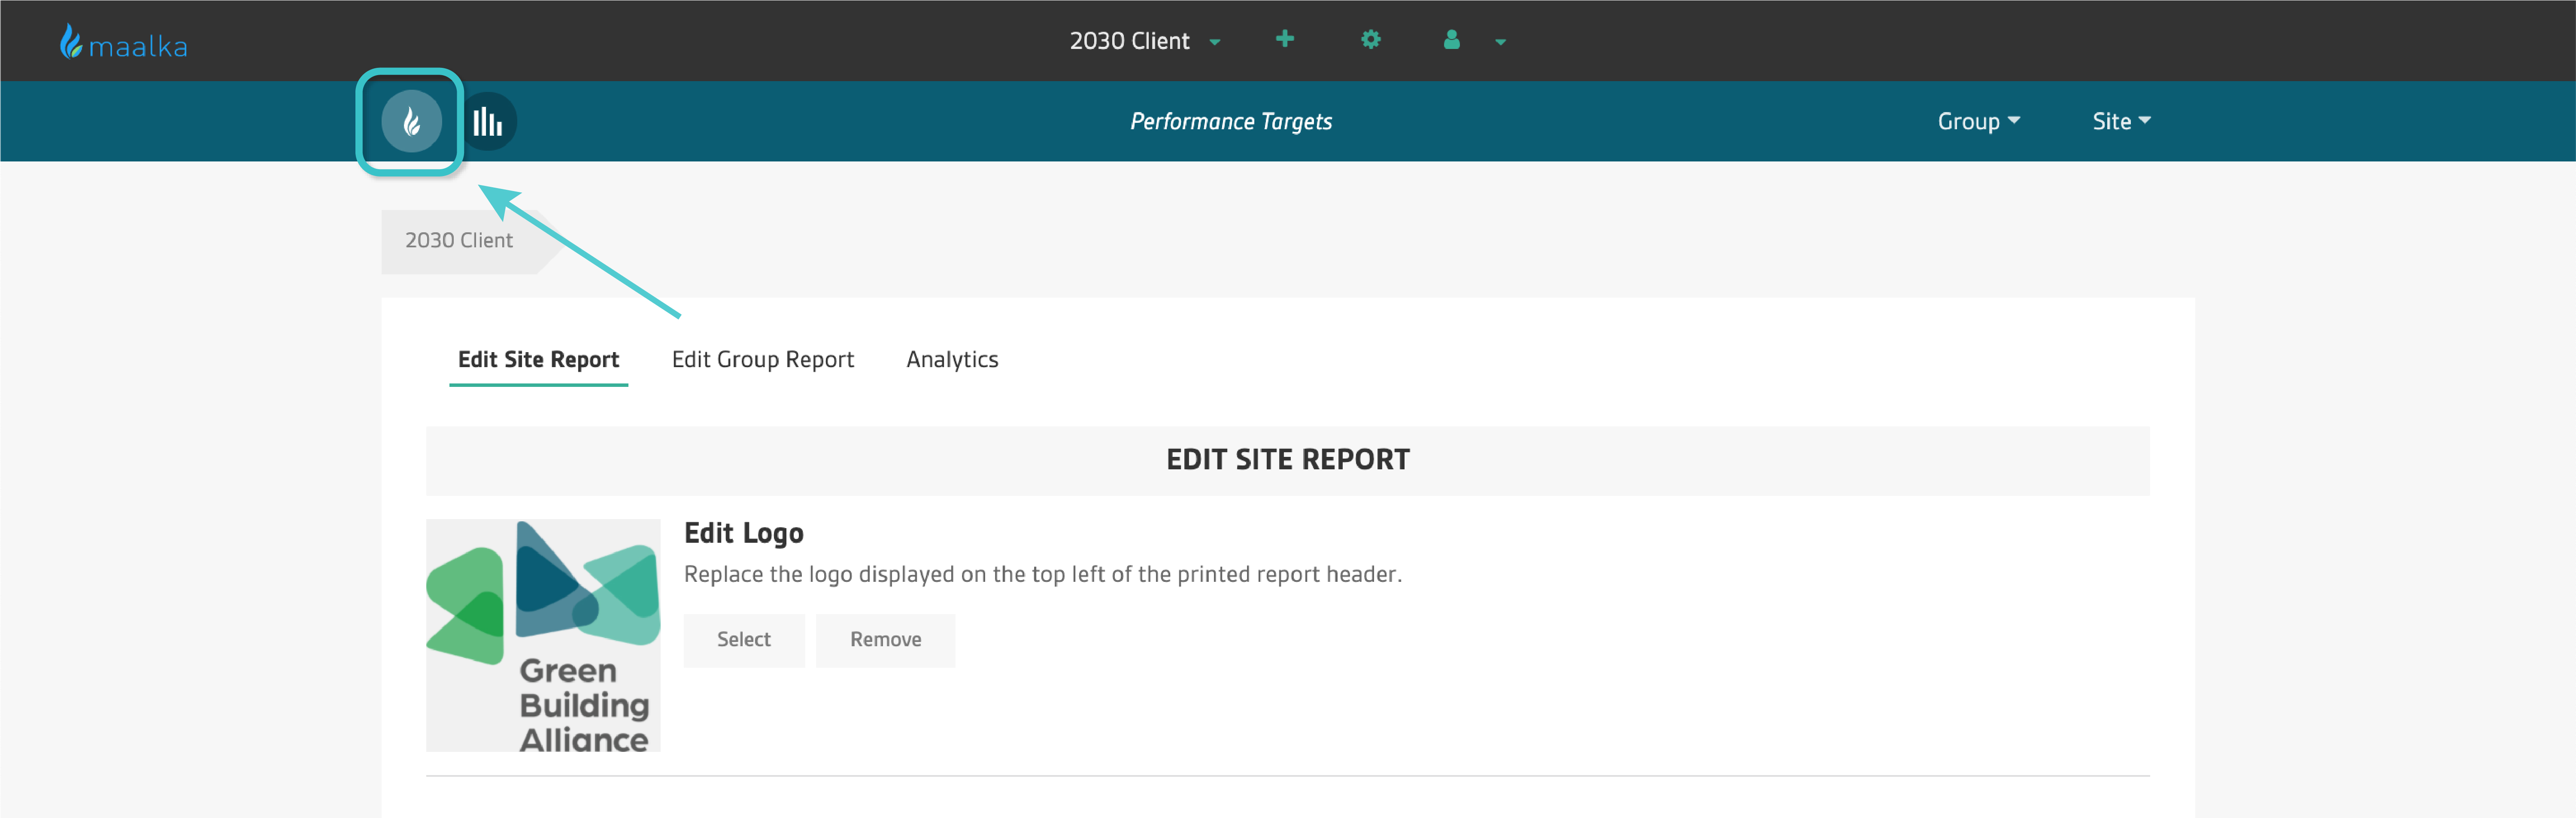Viewport: 2576px width, 818px height.
Task: Switch to the Edit Group Report tab
Action: coord(762,360)
